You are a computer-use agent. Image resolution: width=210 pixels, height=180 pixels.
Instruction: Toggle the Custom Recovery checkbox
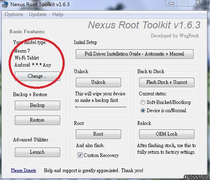point(80,155)
